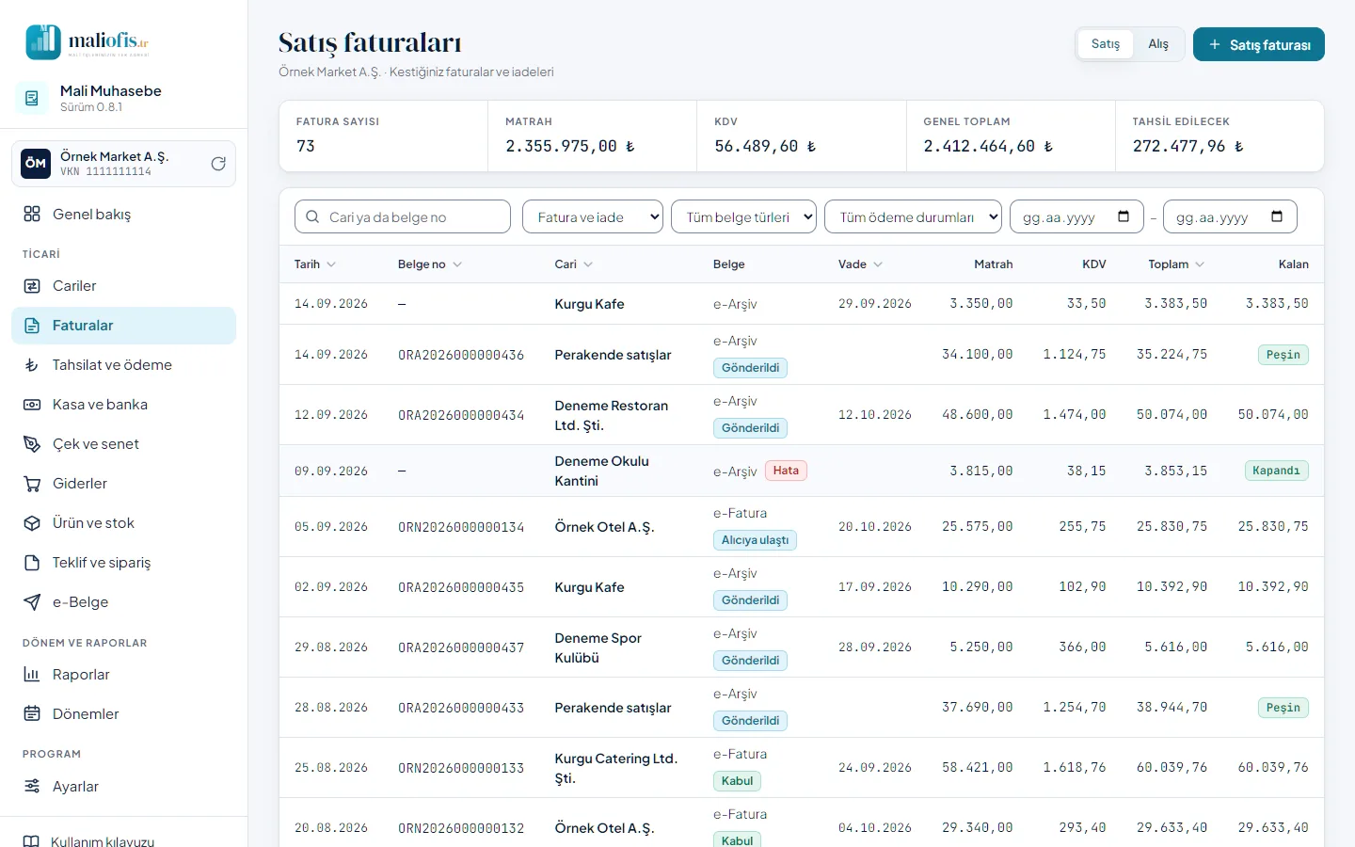This screenshot has height=847, width=1355.
Task: Switch to Alış invoices toggle
Action: coord(1158,44)
